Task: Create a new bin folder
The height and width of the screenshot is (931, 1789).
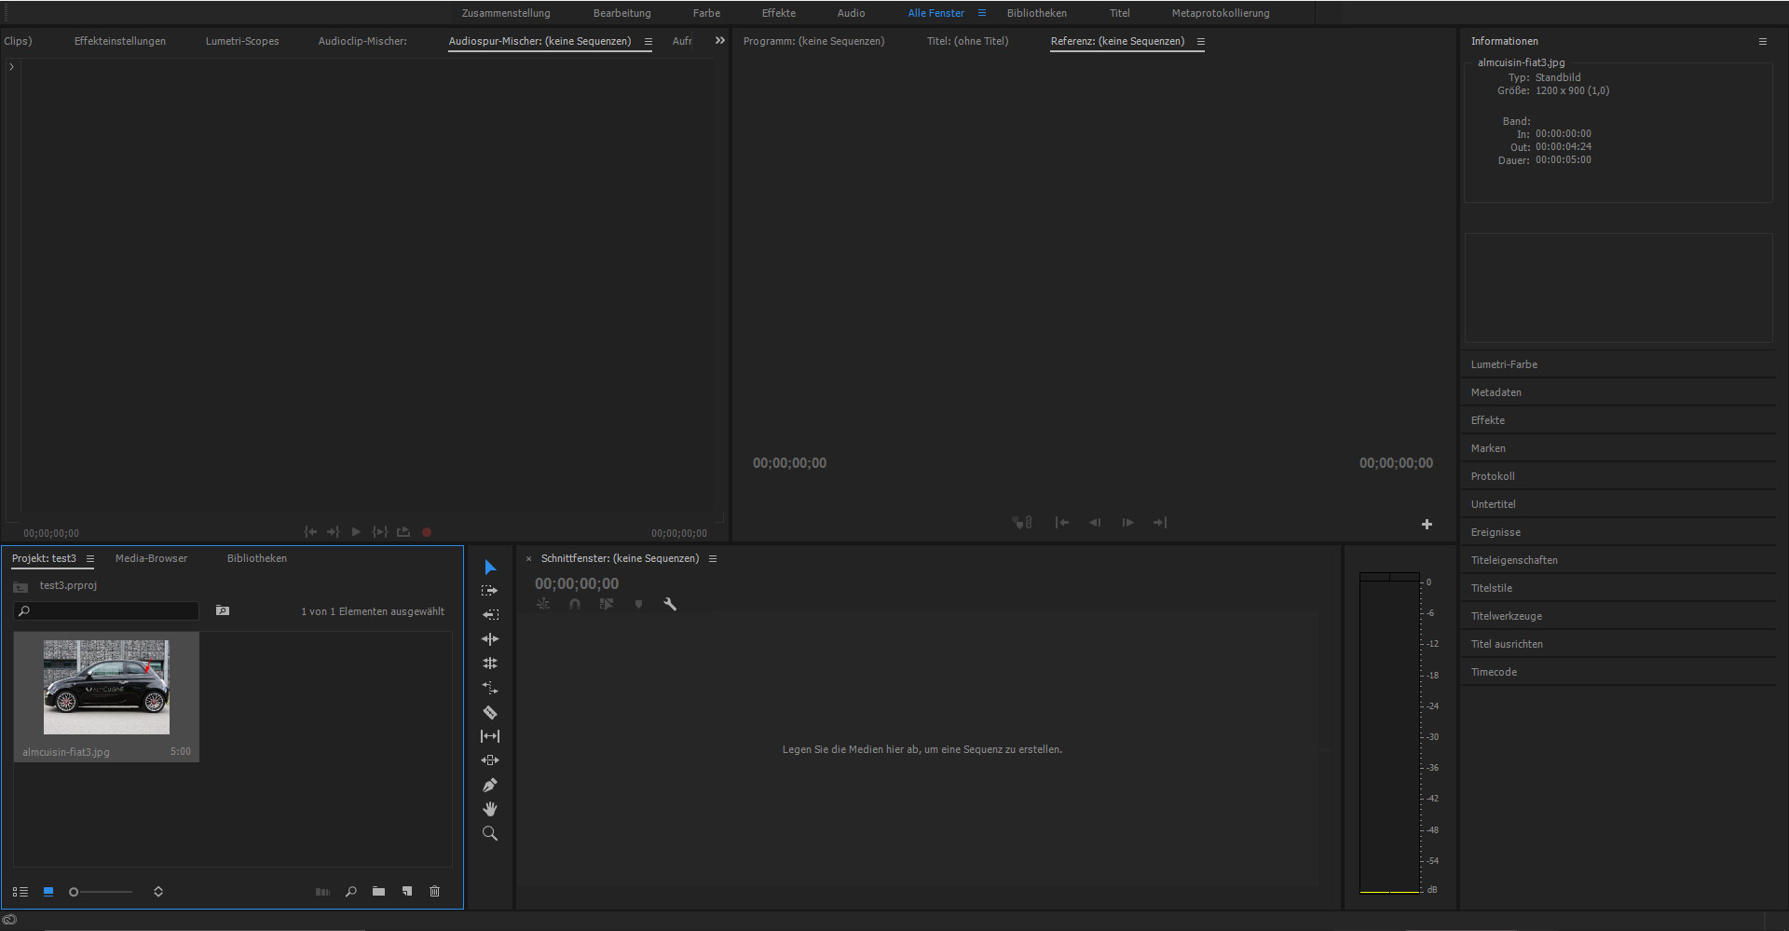Action: coord(378,892)
